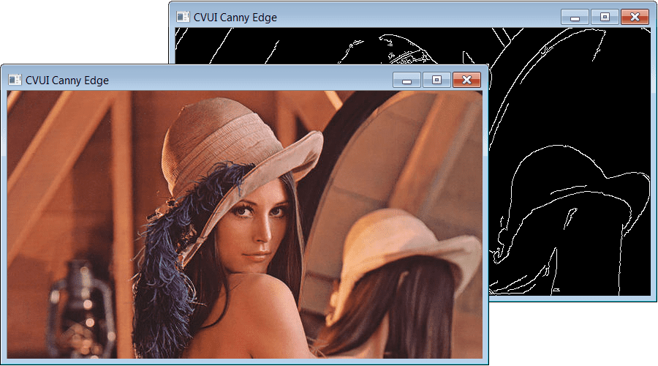Minimize the front CVUI Canny Edge window
Image resolution: width=658 pixels, height=366 pixels.
click(406, 80)
